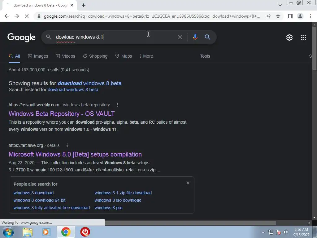This screenshot has width=317, height=238.
Task: Search for 'windows 8.1 zip file download'
Action: pos(123,193)
